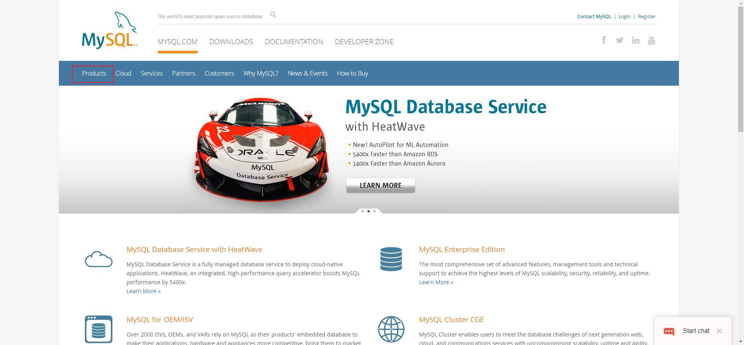
Task: Click the page vertical scrollbar thumb
Action: (741, 69)
